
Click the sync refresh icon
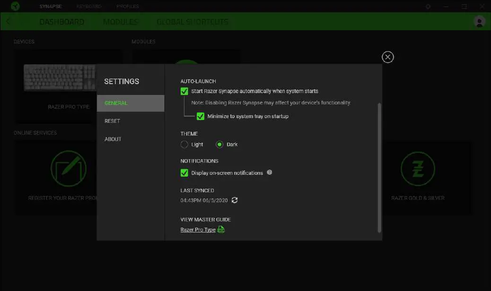coord(235,200)
